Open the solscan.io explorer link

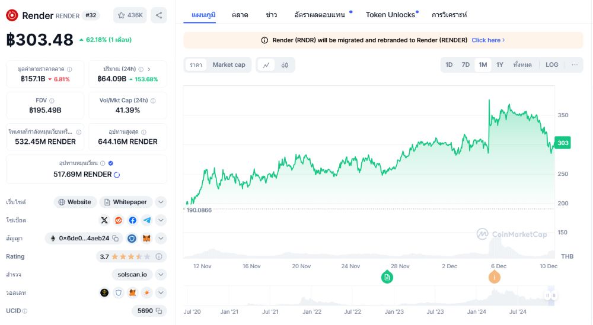pos(132,275)
